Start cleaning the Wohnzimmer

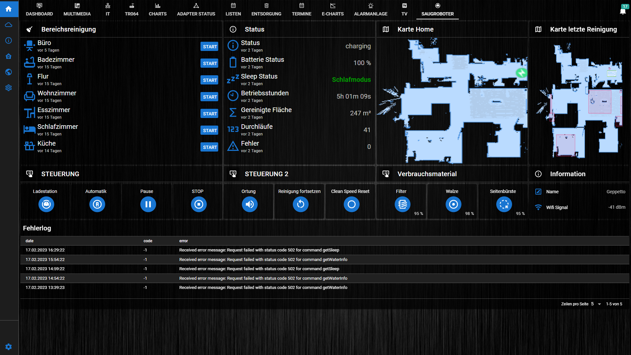(x=210, y=97)
